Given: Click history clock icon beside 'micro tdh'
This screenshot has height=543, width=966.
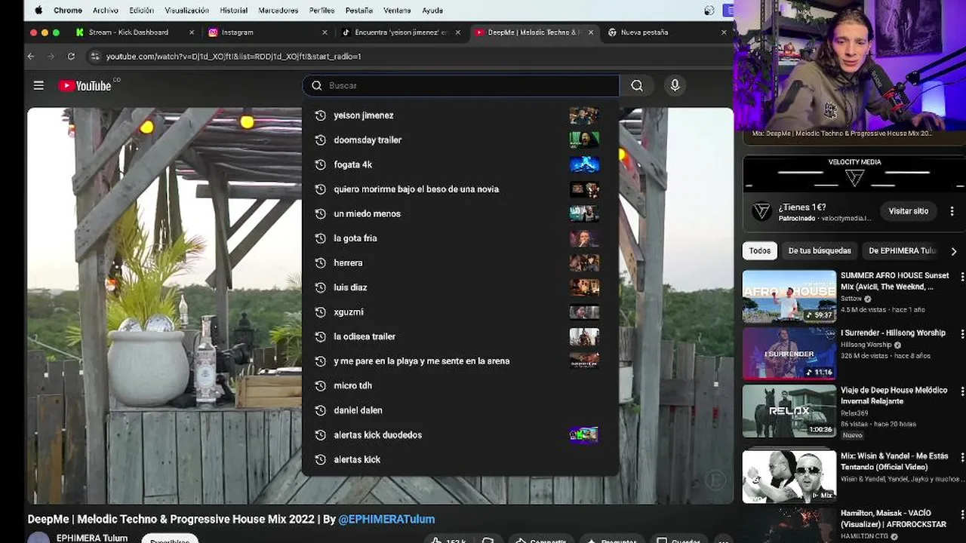Looking at the screenshot, I should tap(320, 385).
